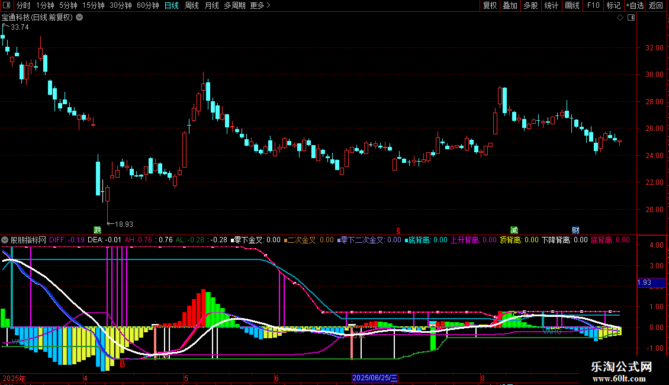Image resolution: width=669 pixels, height=385 pixels.
Task: Click the 20.00 price axis label
Action: point(654,210)
